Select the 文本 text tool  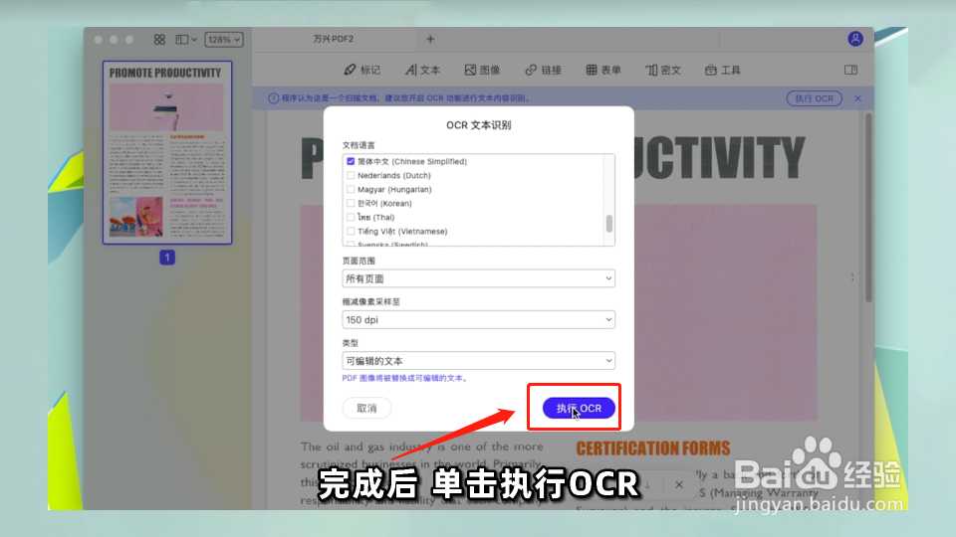pos(422,70)
